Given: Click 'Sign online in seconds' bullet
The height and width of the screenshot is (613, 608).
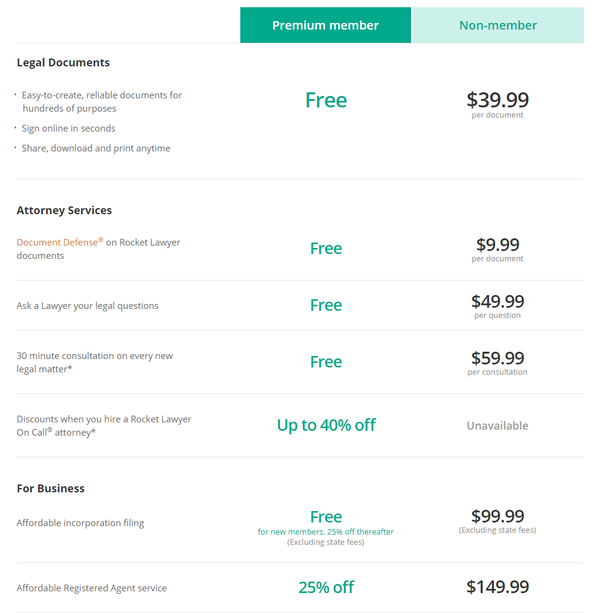Looking at the screenshot, I should (68, 129).
